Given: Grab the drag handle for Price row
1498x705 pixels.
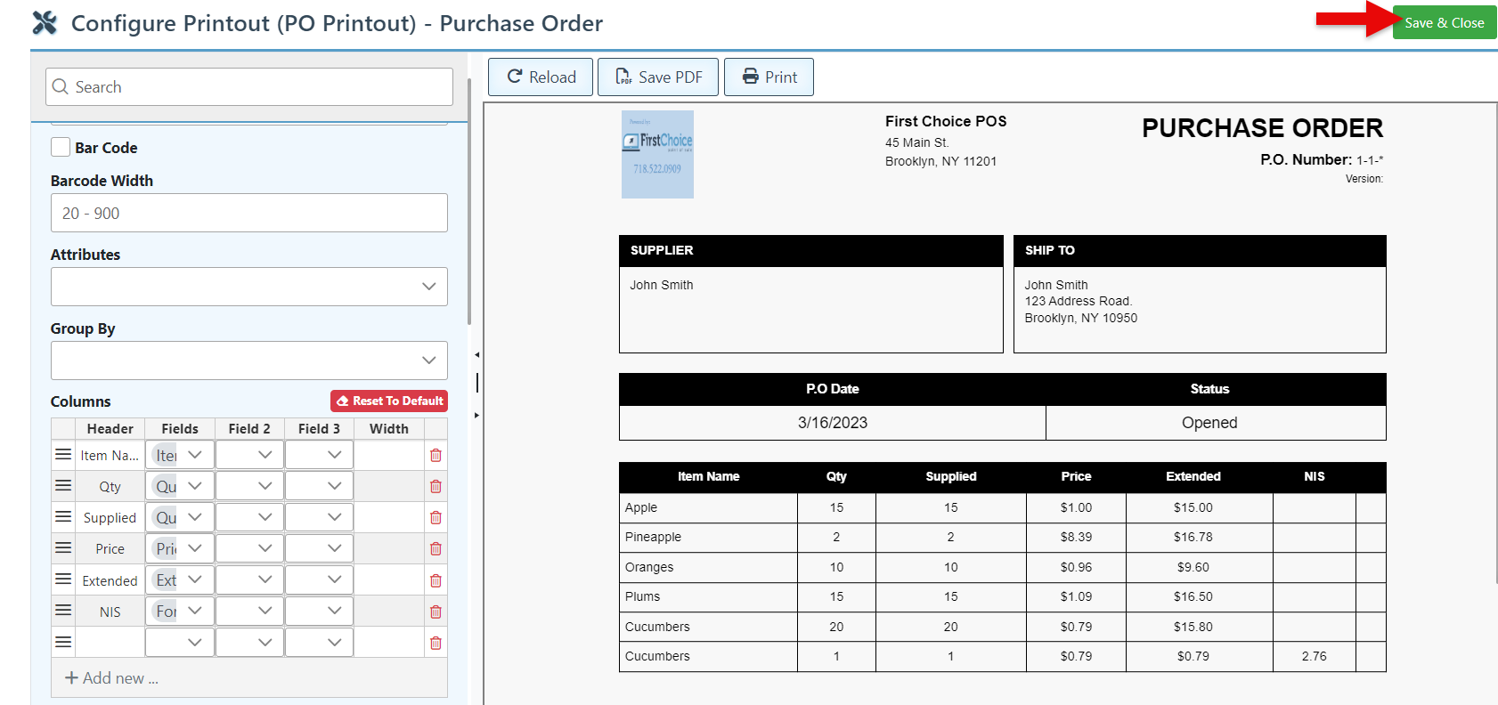Looking at the screenshot, I should (63, 548).
